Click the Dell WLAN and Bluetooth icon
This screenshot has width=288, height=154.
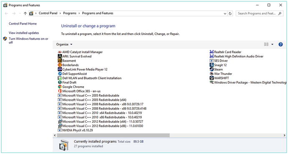(x=60, y=78)
